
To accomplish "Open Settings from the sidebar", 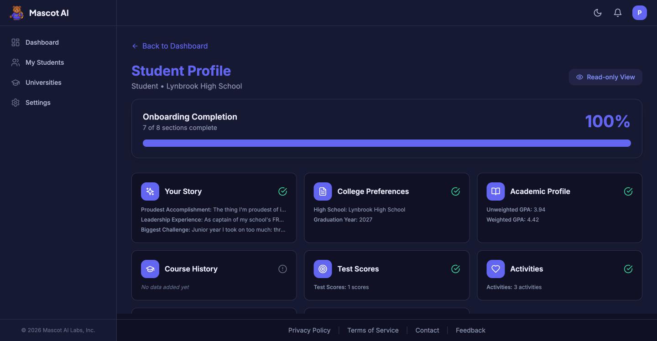I will pyautogui.click(x=58, y=103).
